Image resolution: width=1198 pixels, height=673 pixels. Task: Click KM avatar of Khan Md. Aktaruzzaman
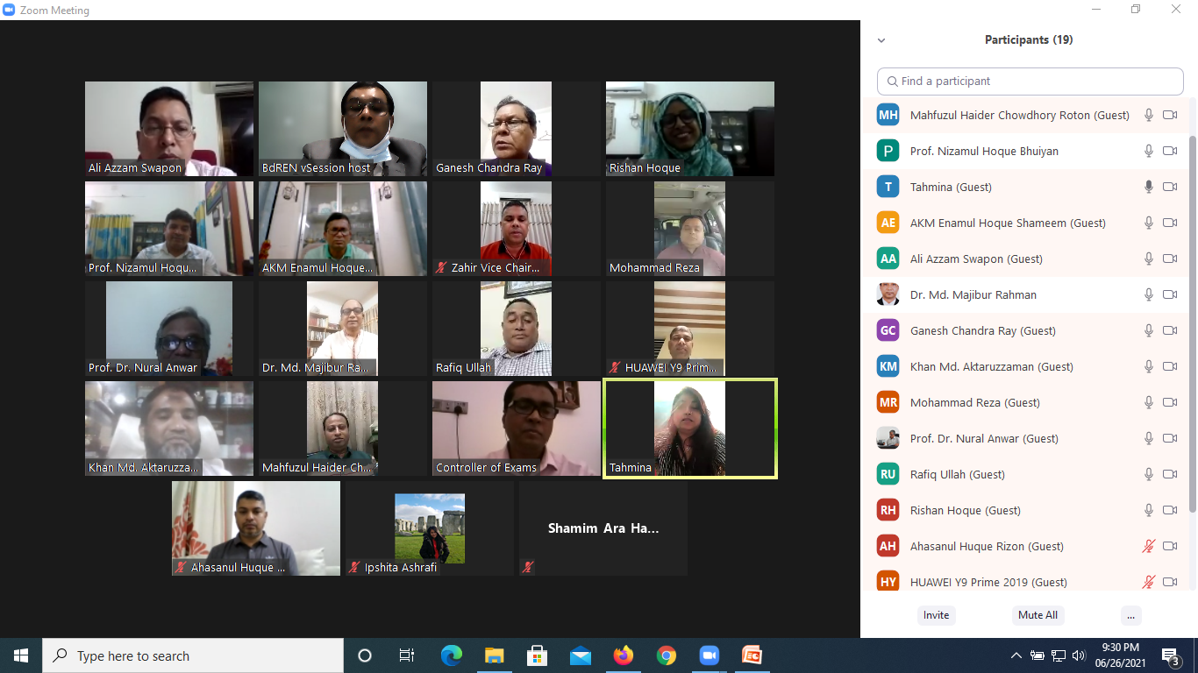pos(888,366)
